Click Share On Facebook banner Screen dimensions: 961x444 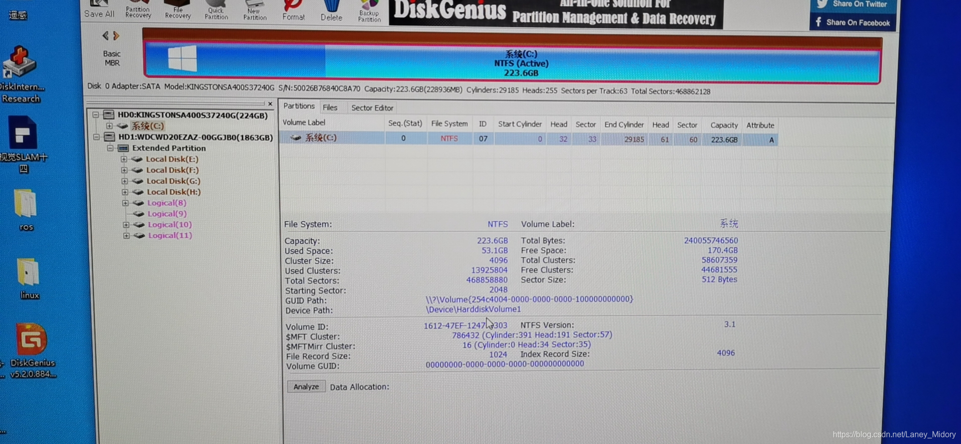(x=853, y=23)
